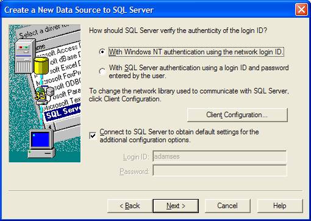Click the yellow database cylinder icon
Screen dimensions: 311x221
[41, 65]
